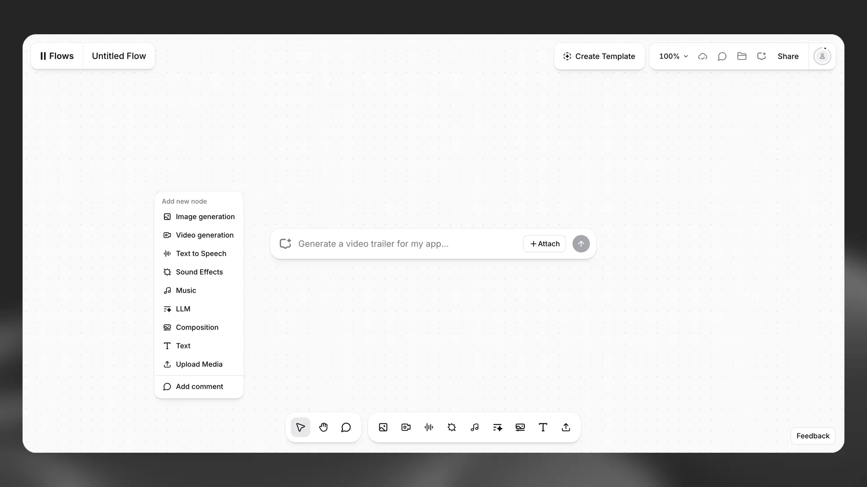Click the Share button
Viewport: 867px width, 487px height.
point(788,56)
